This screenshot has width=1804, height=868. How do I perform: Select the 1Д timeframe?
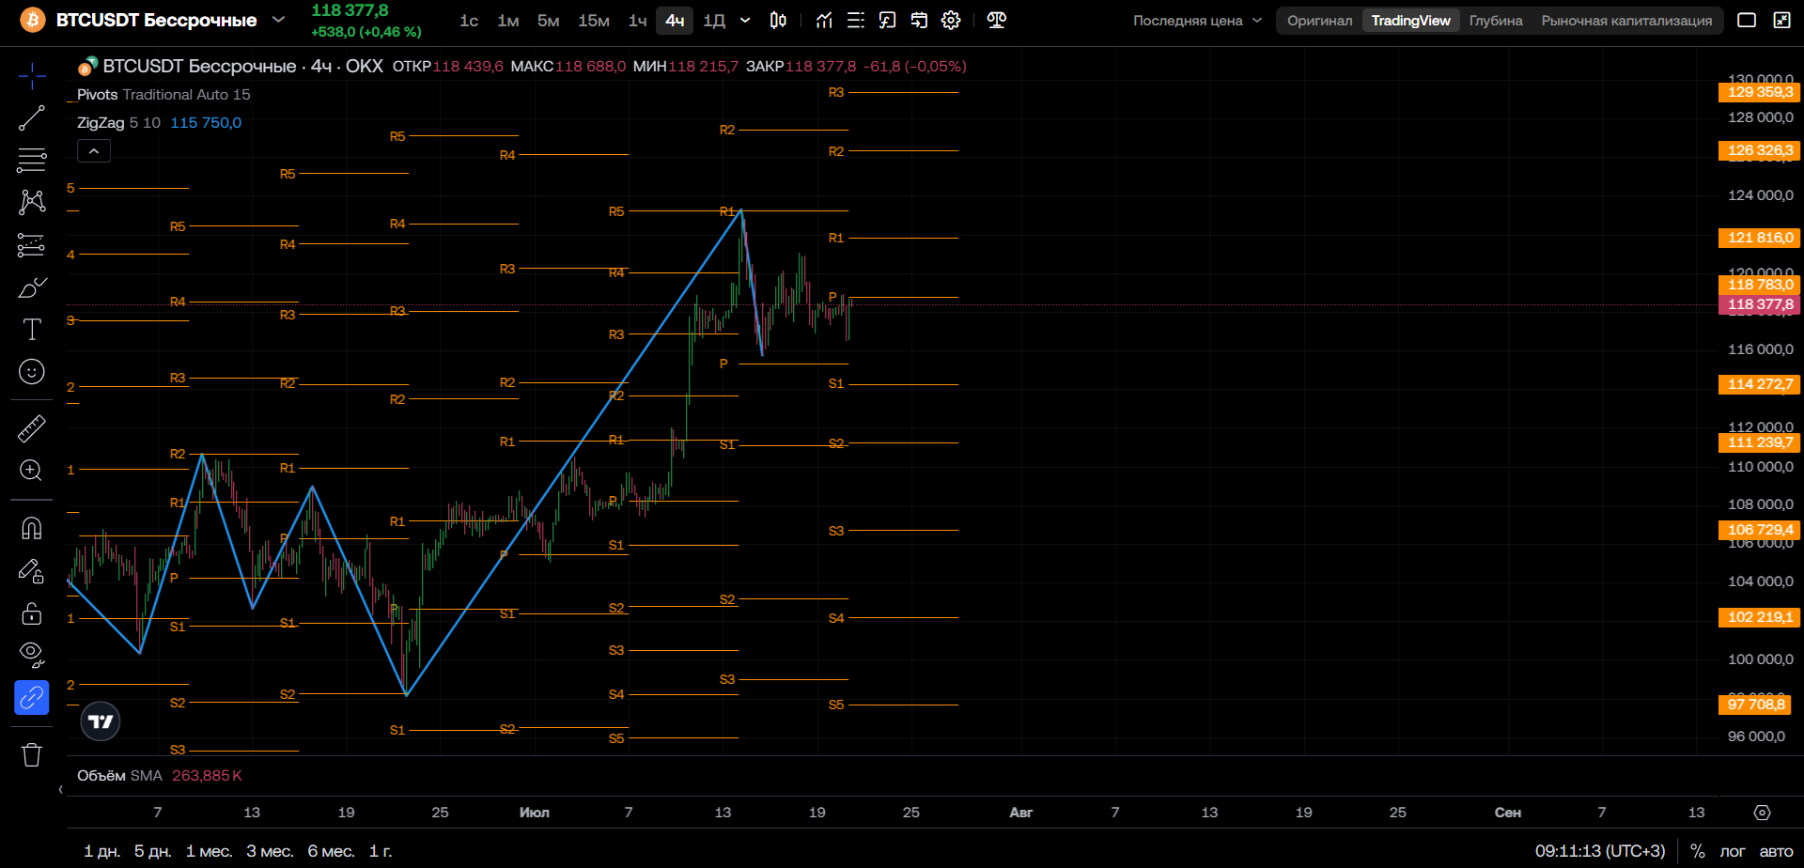pyautogui.click(x=714, y=20)
